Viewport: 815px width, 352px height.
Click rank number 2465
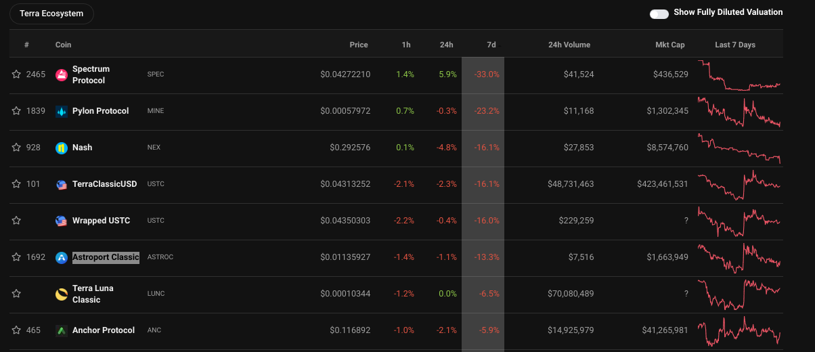click(36, 74)
